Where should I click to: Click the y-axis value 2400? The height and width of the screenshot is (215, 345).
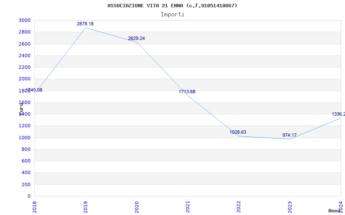[x=25, y=55]
